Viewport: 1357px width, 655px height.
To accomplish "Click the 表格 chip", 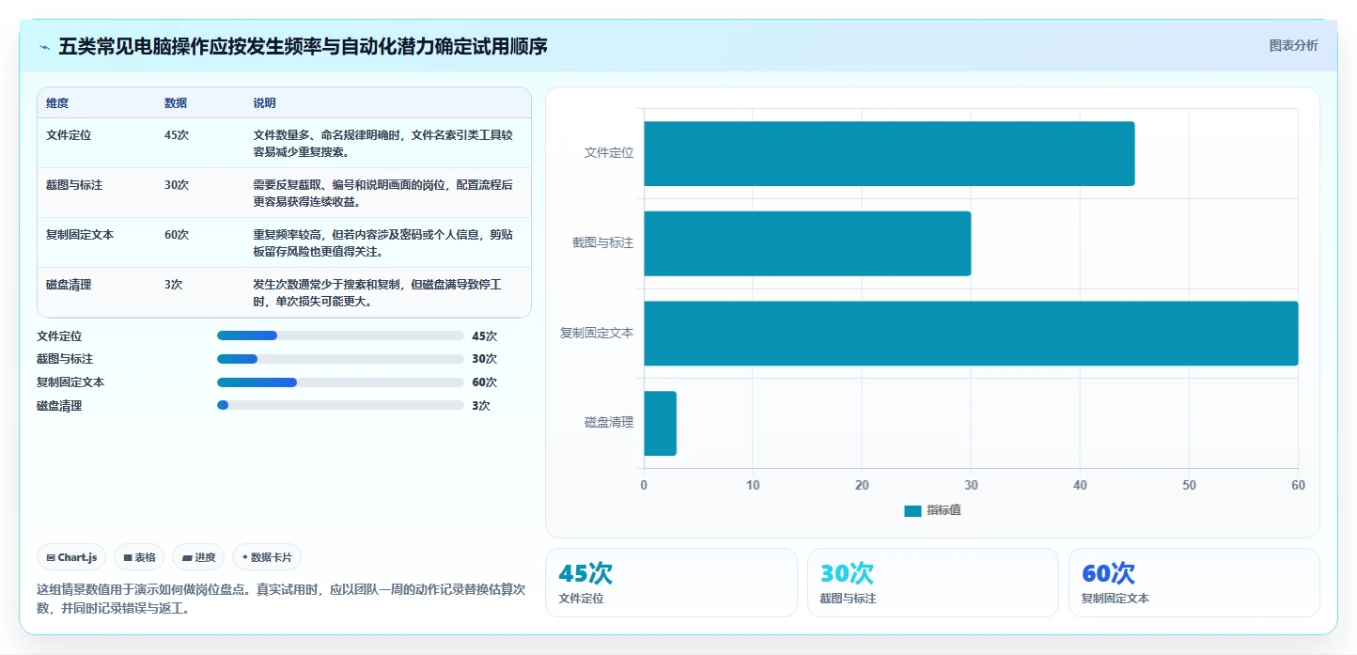I will coord(139,557).
